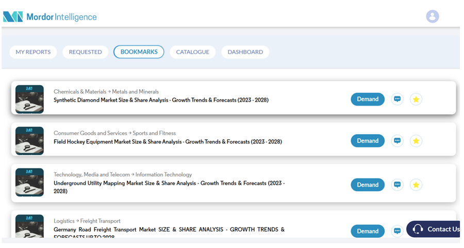Go to the Catalogue tab
Screen dimensions: 464x248
193,52
